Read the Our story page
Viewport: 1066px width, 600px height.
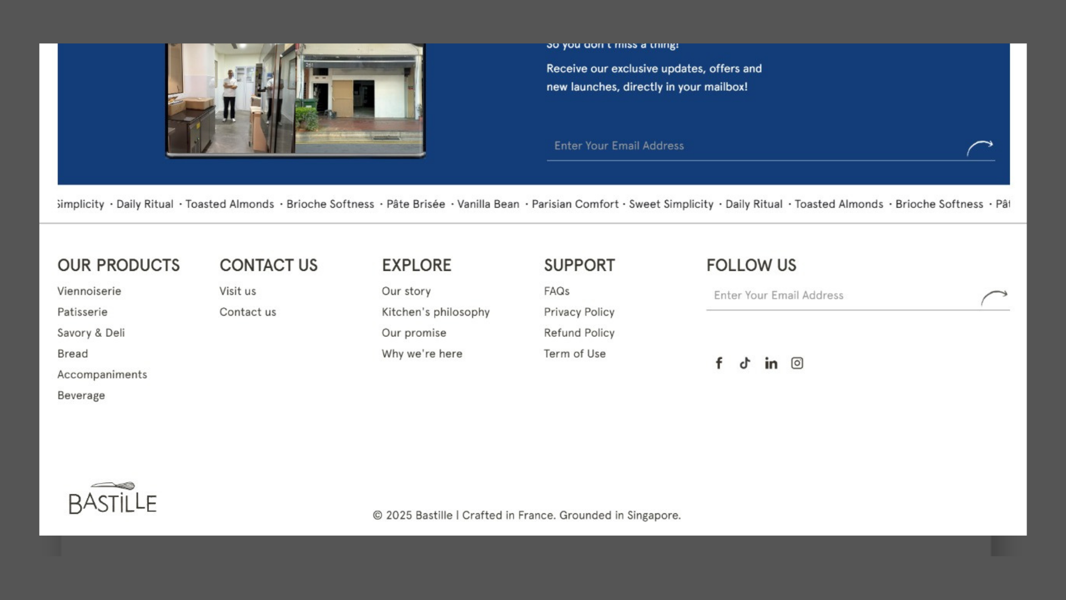click(406, 291)
